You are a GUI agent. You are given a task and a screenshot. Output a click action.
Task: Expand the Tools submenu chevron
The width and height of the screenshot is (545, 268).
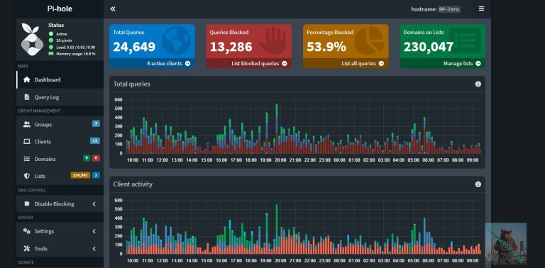(x=94, y=249)
